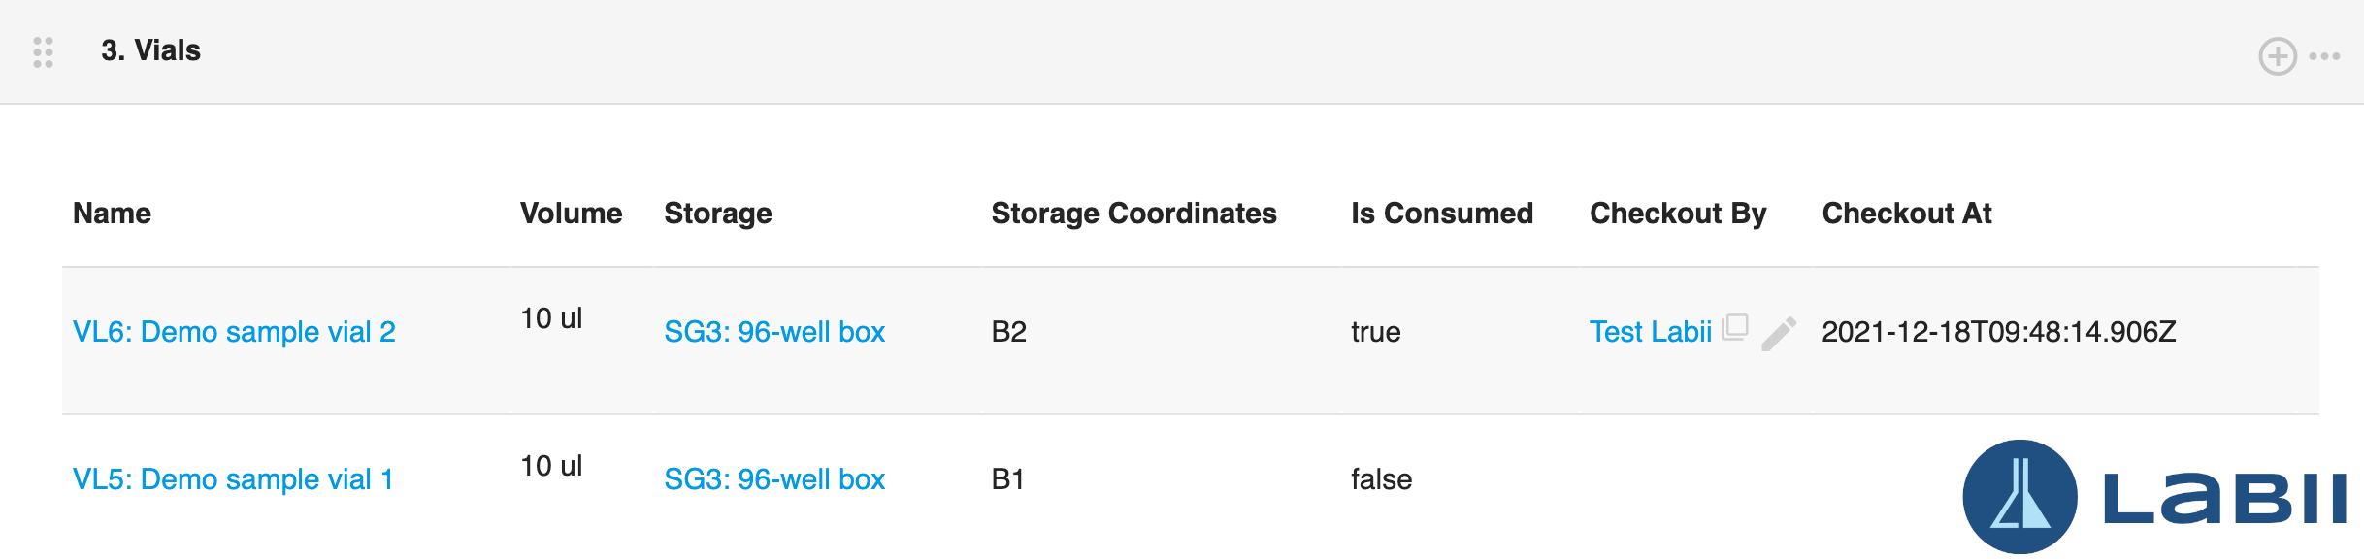Screen dimensions: 2364x559
Task: Click the Storage Coordinates column header
Action: tap(1133, 214)
